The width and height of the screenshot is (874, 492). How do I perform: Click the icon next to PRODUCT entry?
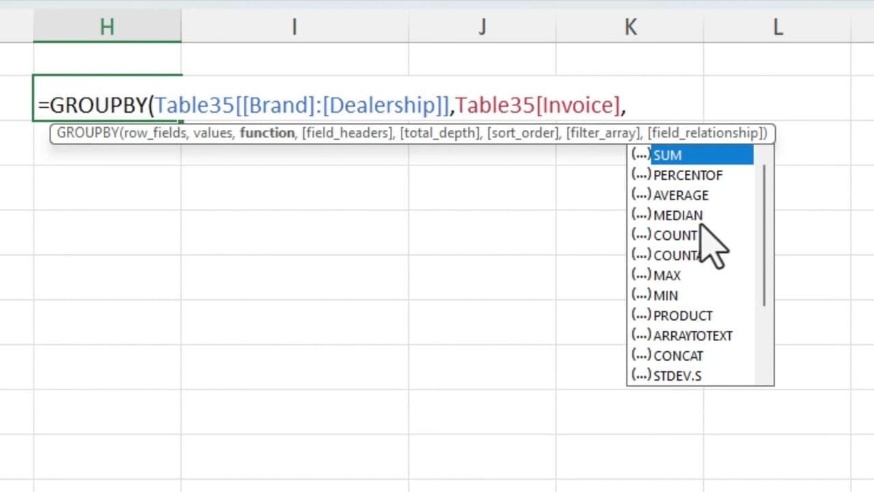pos(640,315)
